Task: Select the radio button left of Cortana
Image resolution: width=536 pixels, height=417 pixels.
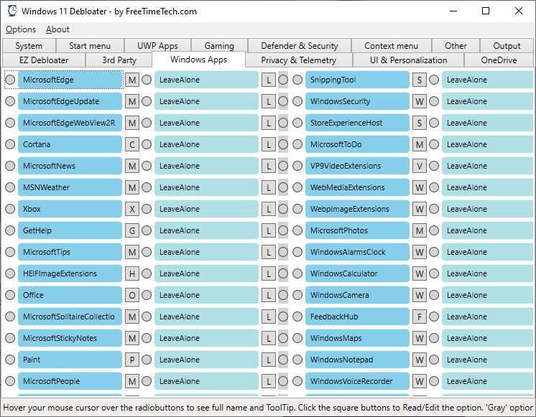Action: tap(10, 144)
